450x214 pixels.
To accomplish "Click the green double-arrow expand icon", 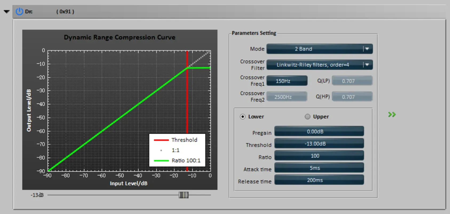I will [392, 114].
